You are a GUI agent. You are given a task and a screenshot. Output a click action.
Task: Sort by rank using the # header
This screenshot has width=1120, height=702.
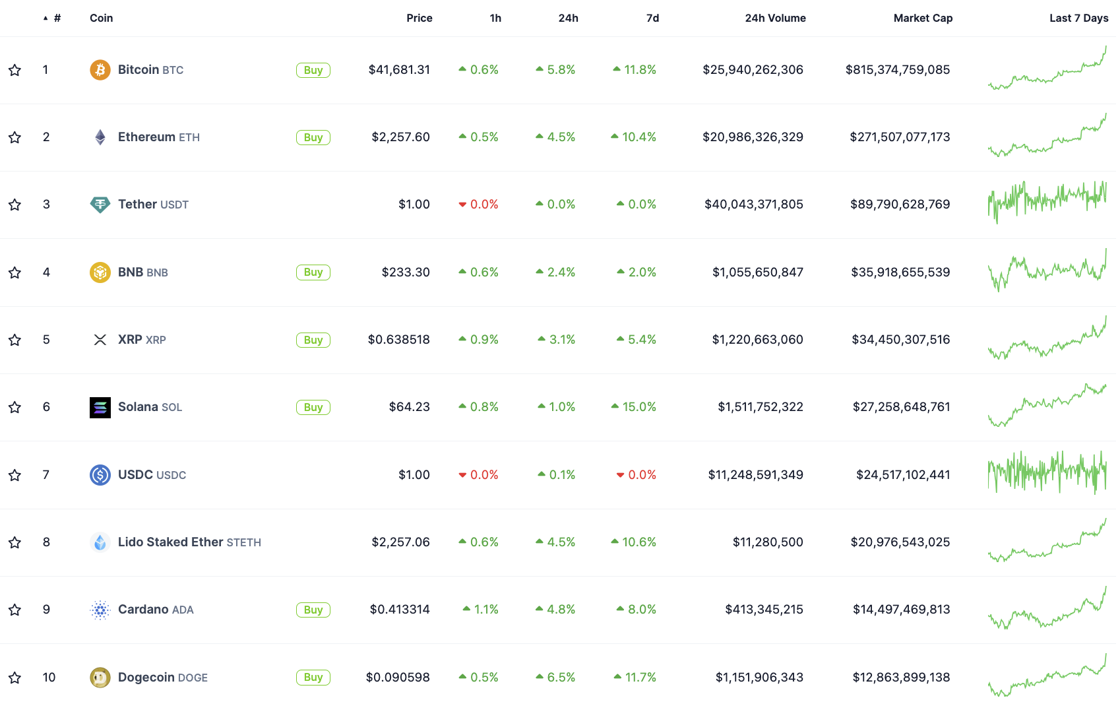(53, 18)
